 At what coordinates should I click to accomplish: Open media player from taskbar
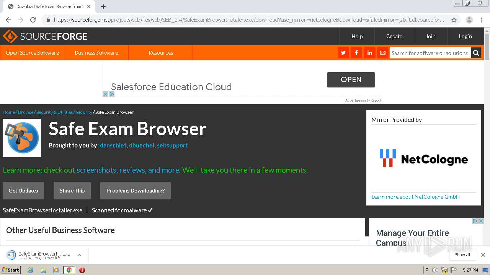(x=56, y=270)
